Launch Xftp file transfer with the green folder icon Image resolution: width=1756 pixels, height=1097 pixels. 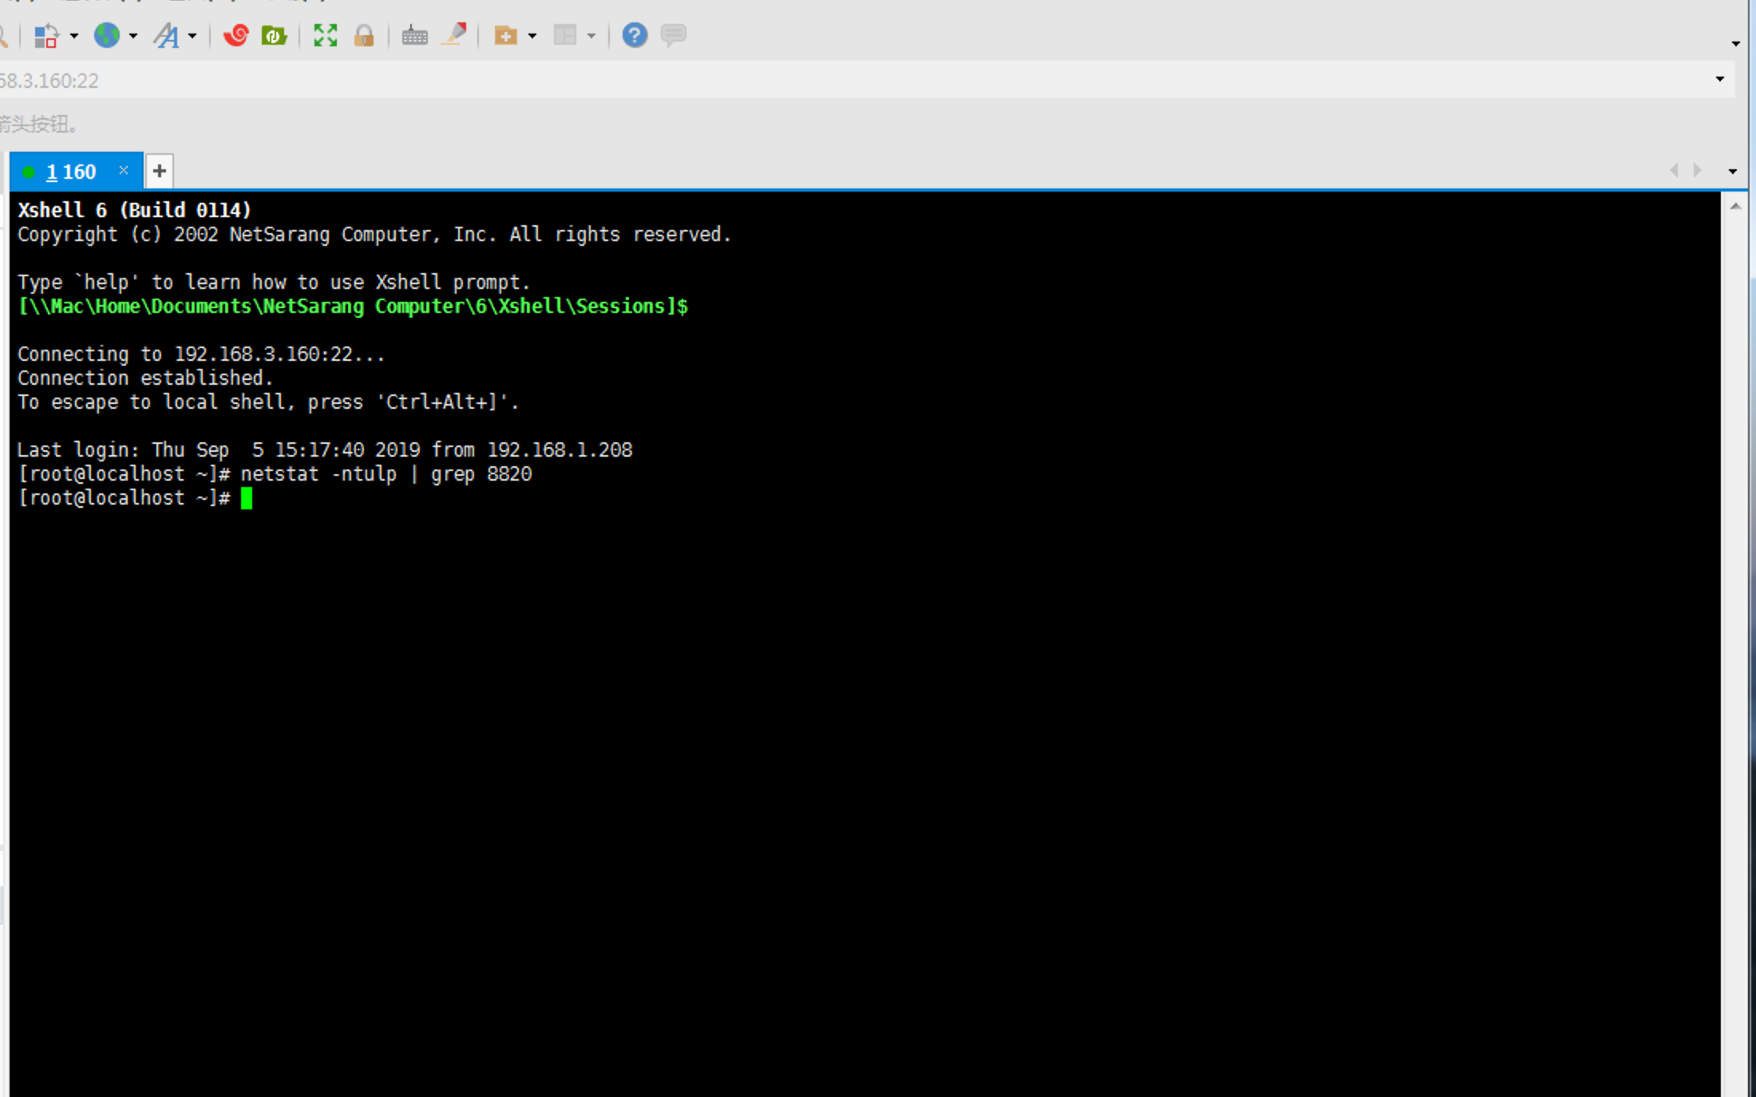click(274, 36)
